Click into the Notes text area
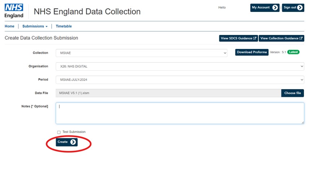 point(180,113)
